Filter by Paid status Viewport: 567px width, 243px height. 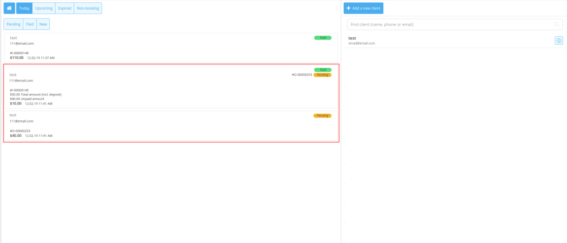[30, 24]
